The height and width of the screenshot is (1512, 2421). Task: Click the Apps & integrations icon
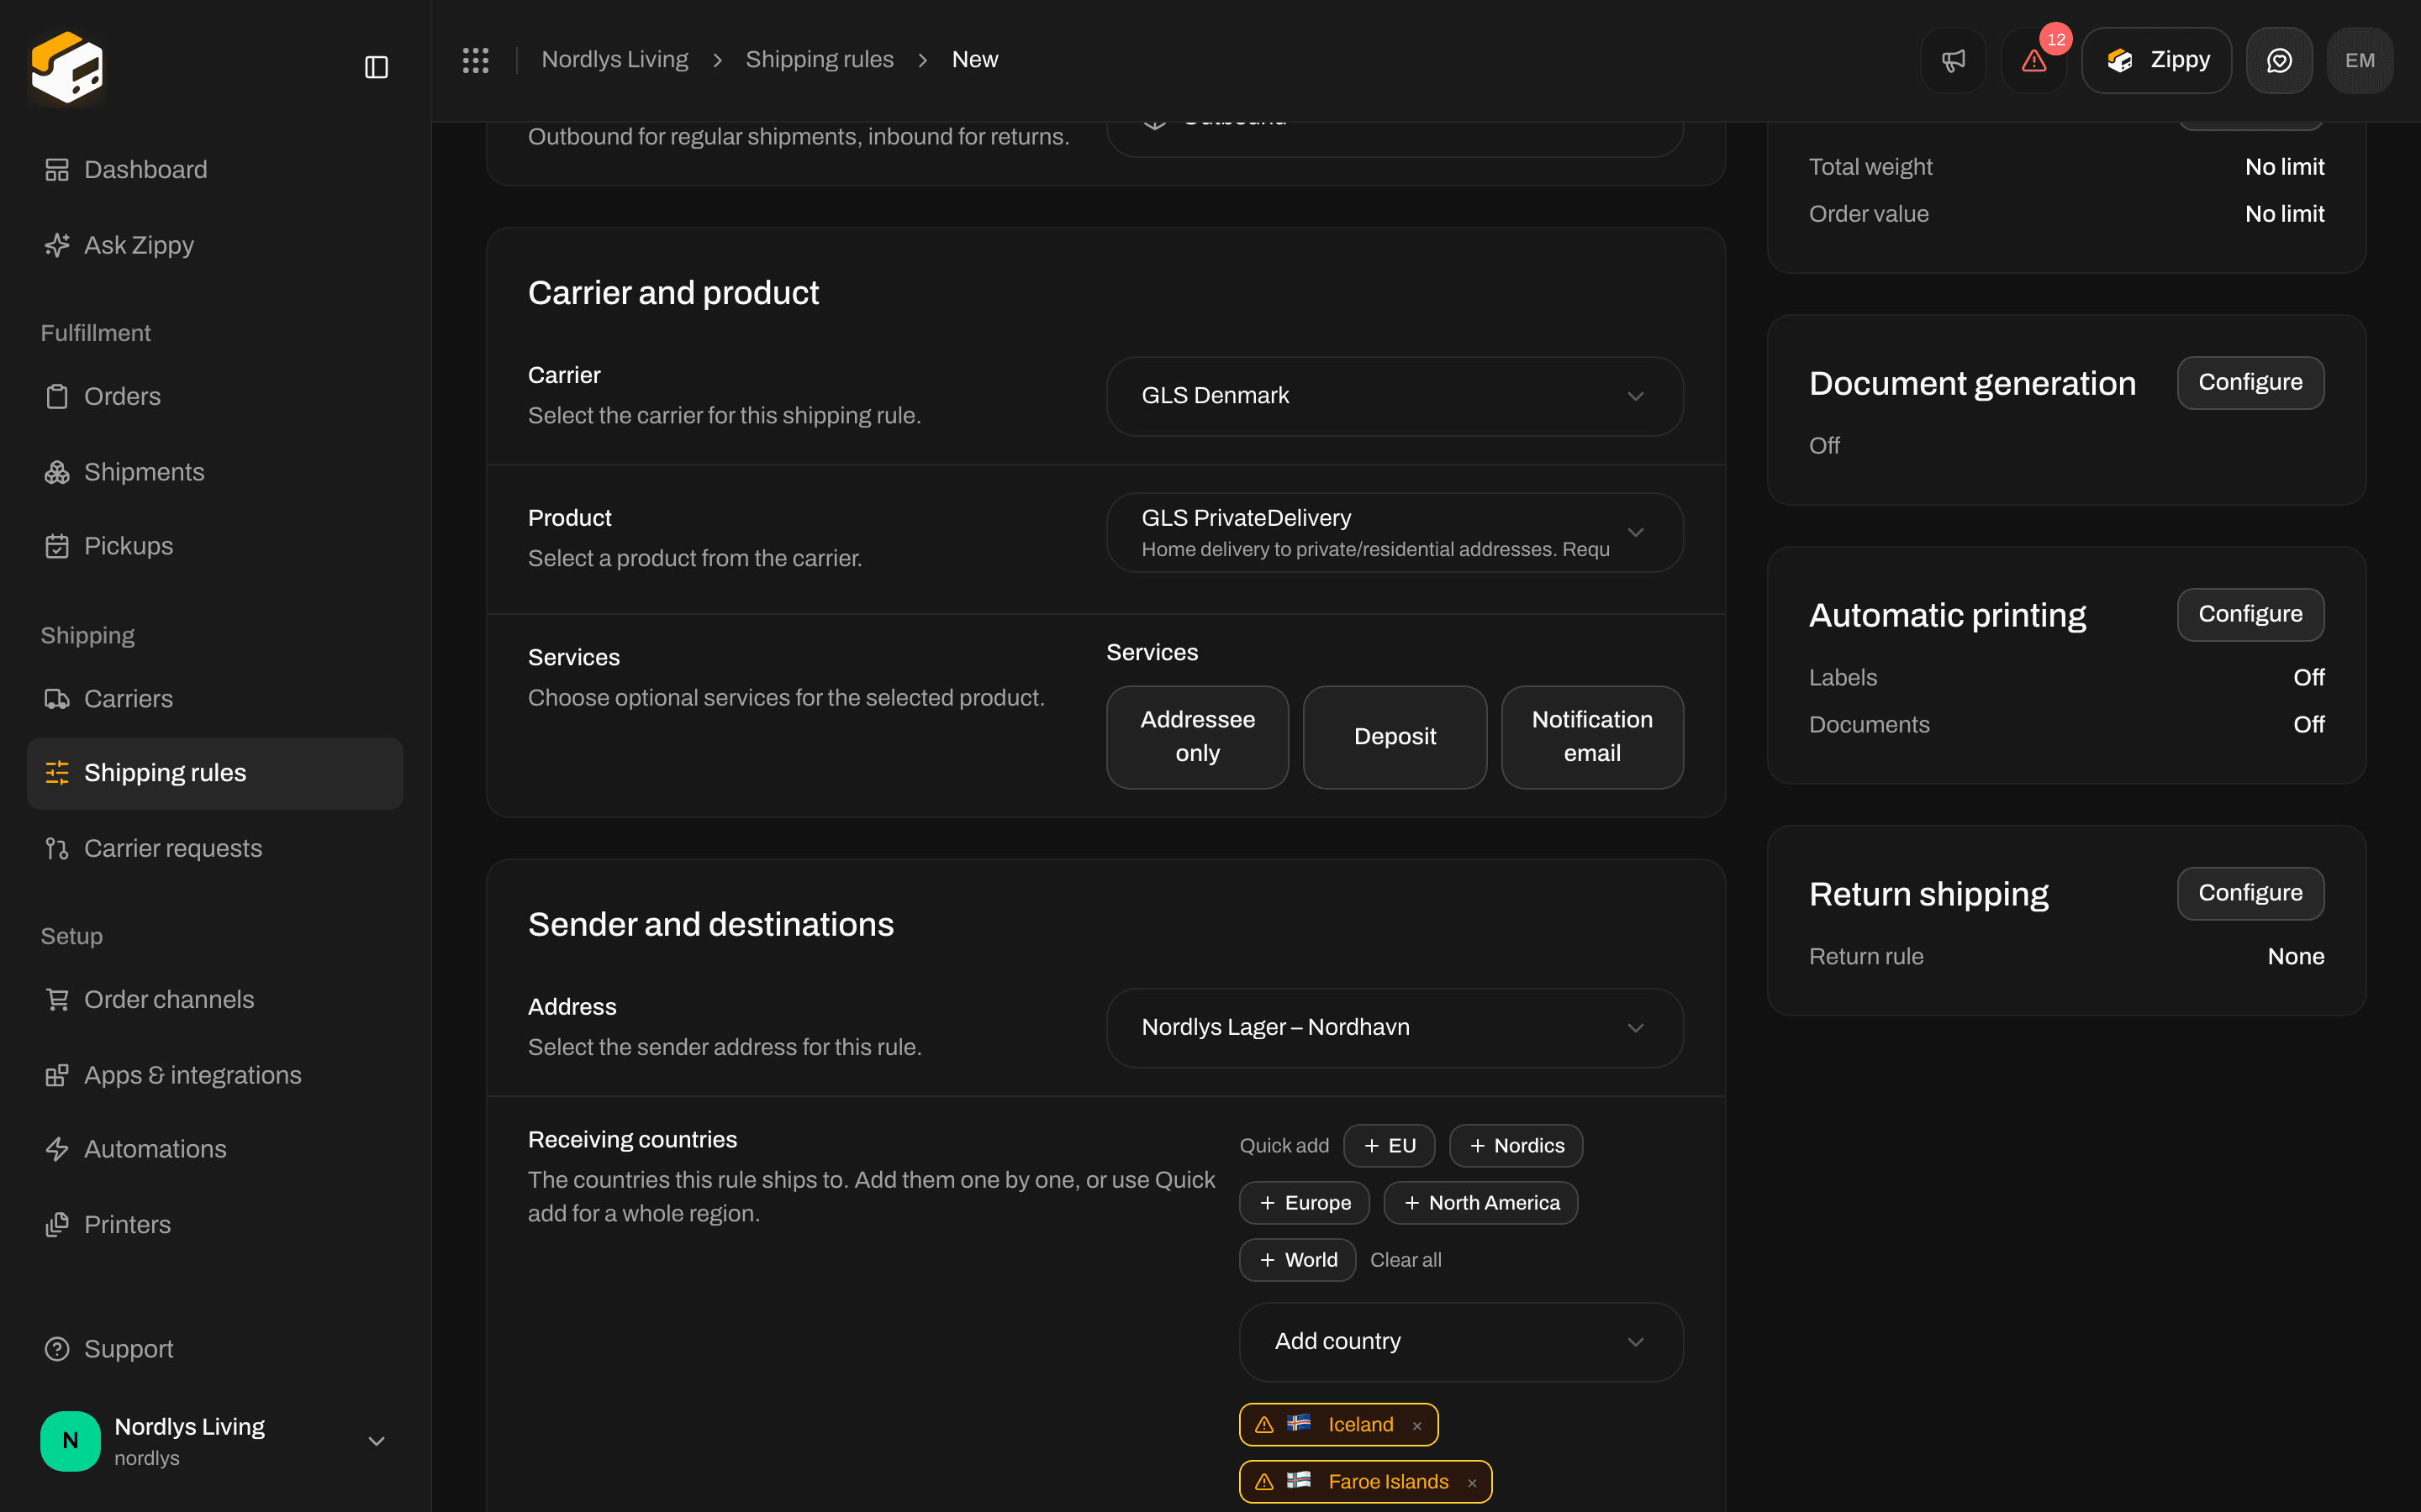pos(57,1075)
